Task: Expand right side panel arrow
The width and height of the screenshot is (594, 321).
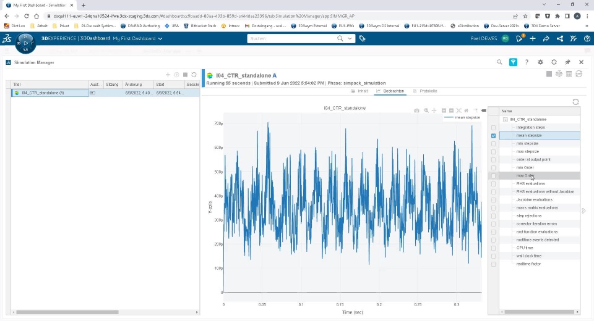Action: (x=583, y=211)
